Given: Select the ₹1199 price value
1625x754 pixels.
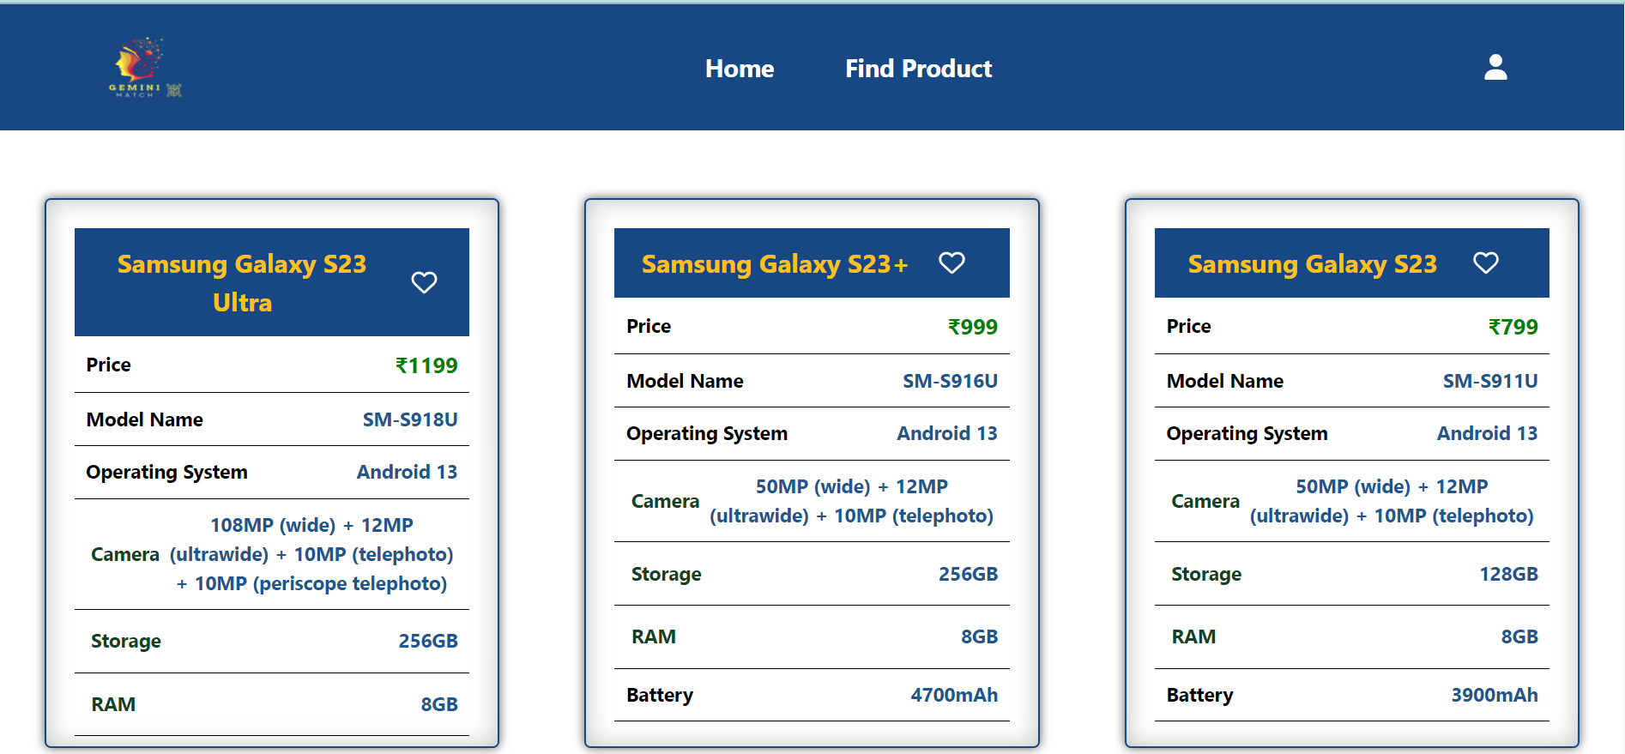Looking at the screenshot, I should (x=426, y=365).
